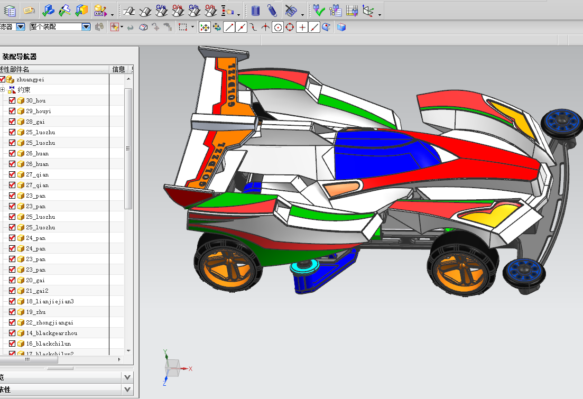The height and width of the screenshot is (399, 583).
Task: Uncheck the zhuangpei root assembly checkbox
Action: [2, 79]
